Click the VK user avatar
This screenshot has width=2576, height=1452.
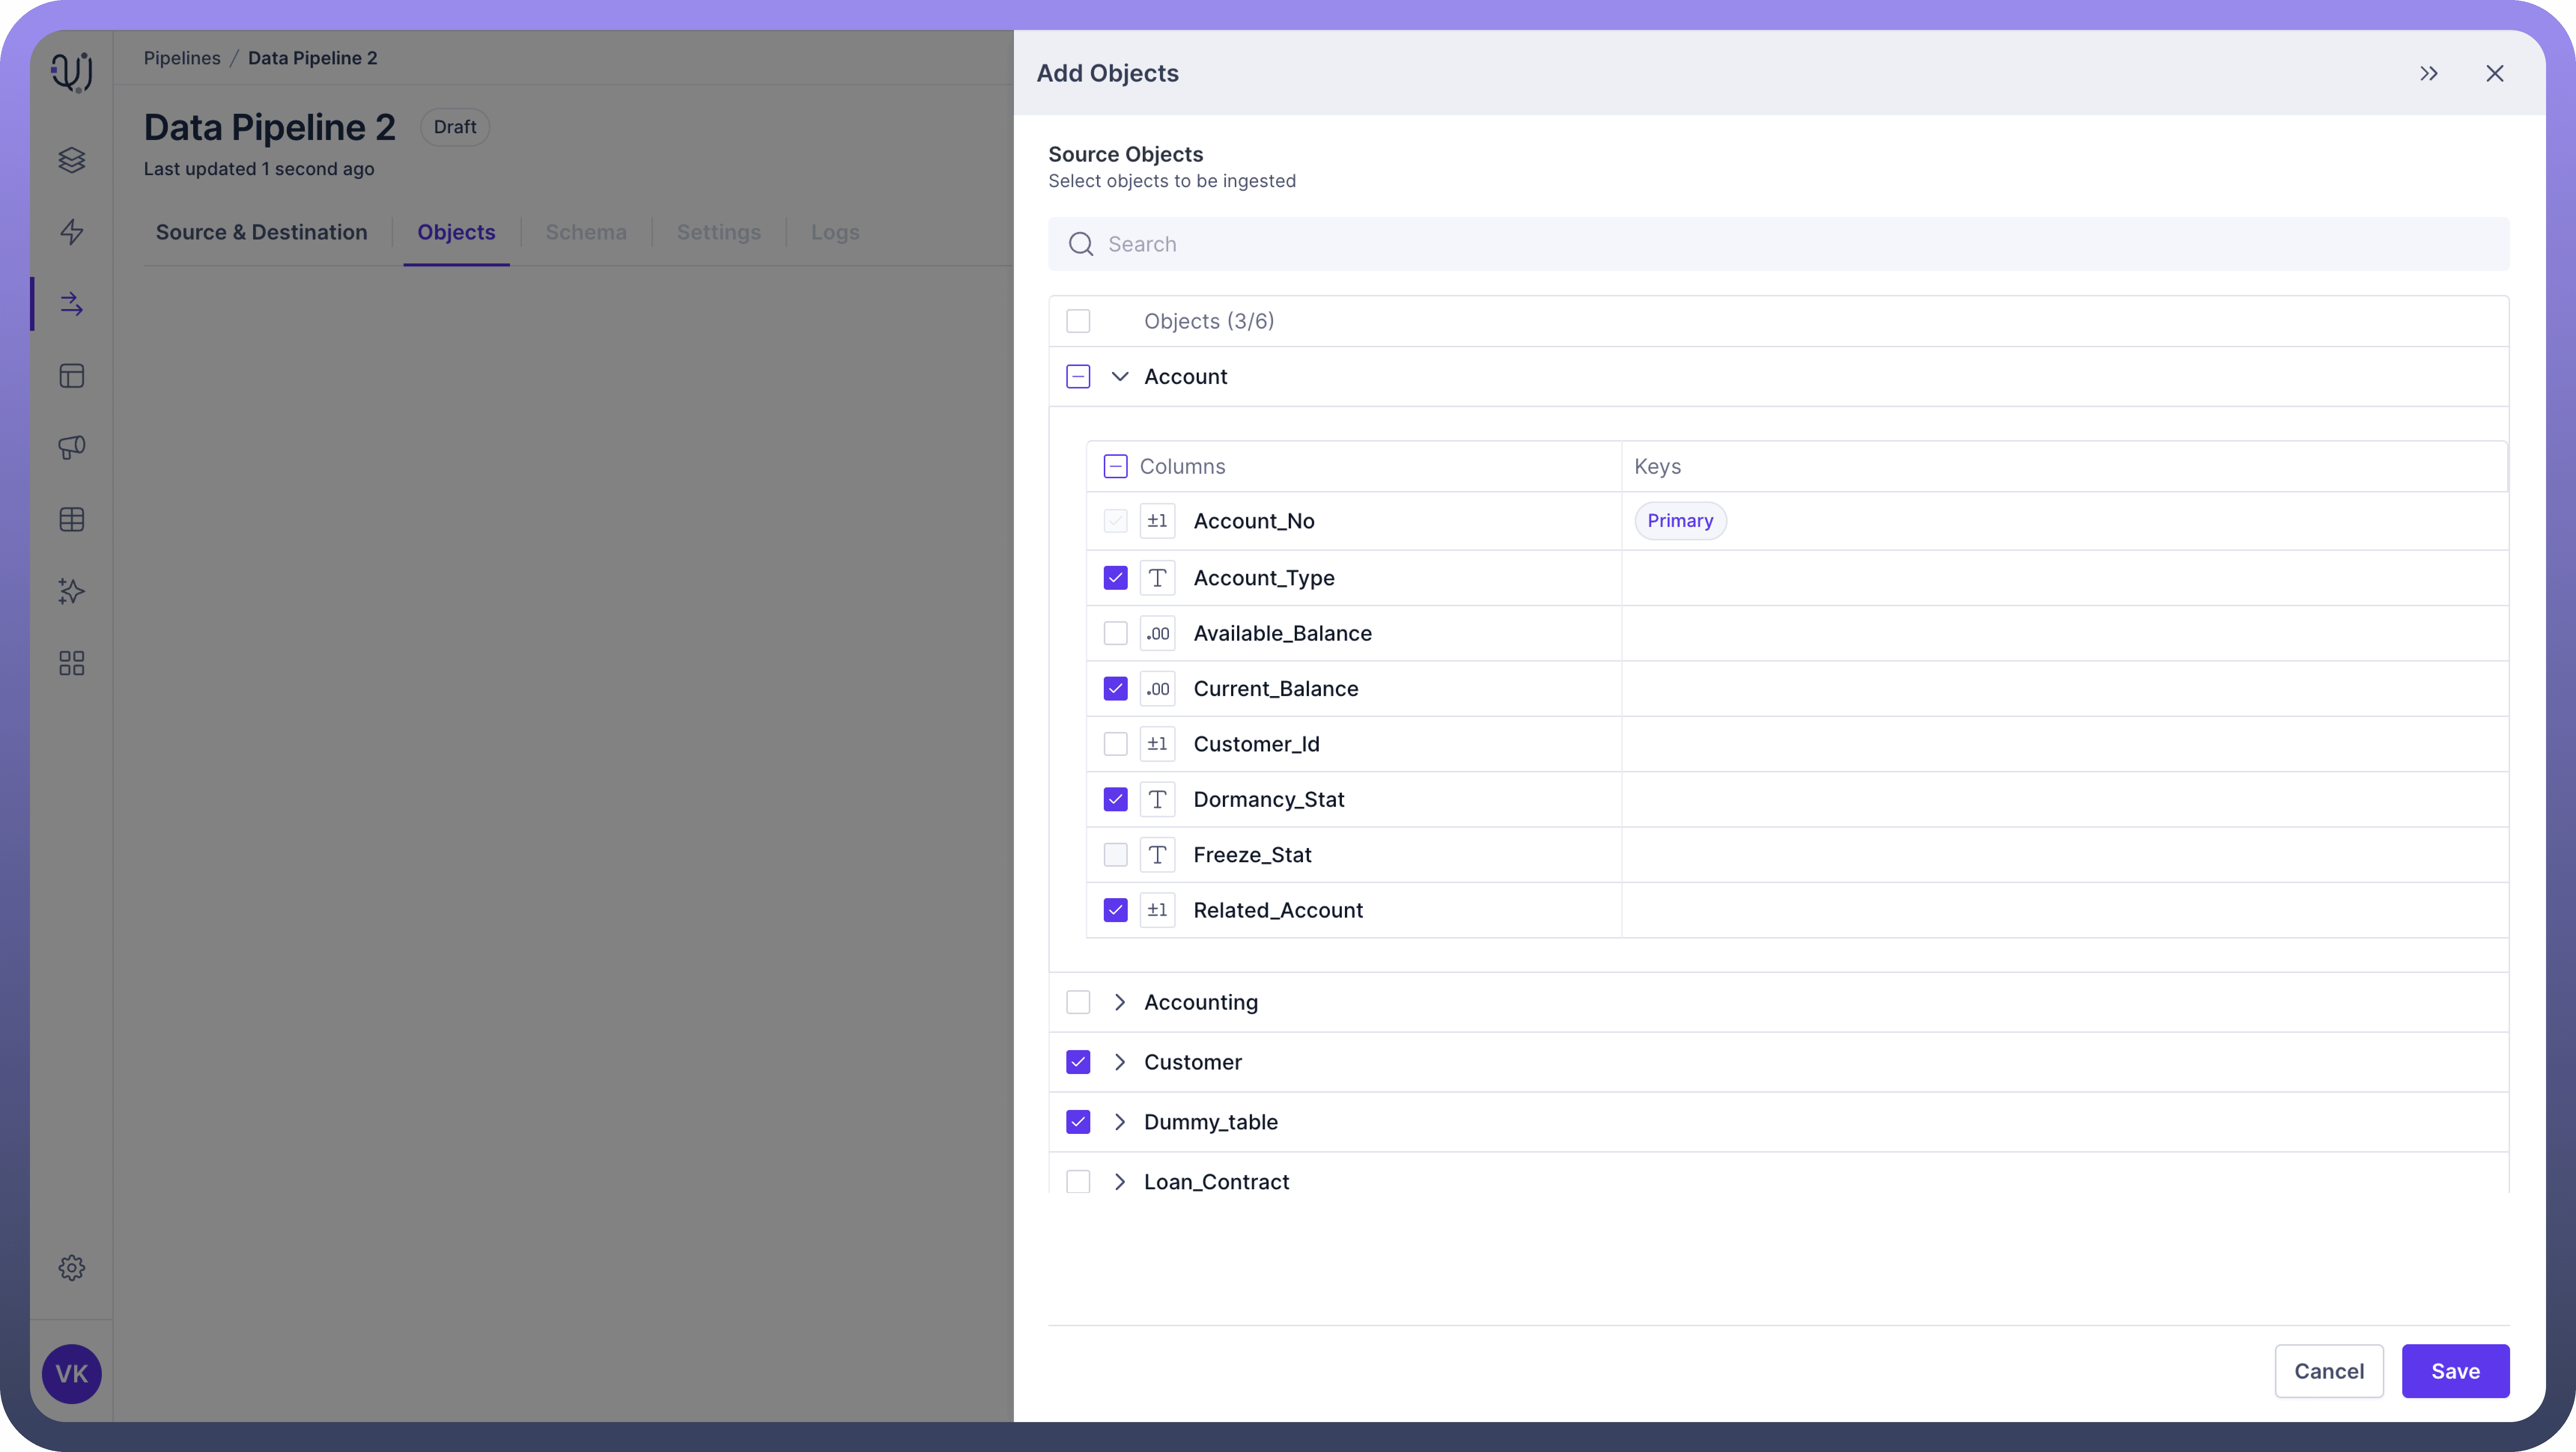pos(71,1373)
